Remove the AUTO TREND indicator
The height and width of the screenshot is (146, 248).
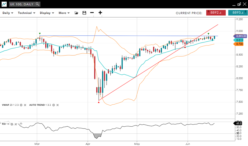coord(58,105)
